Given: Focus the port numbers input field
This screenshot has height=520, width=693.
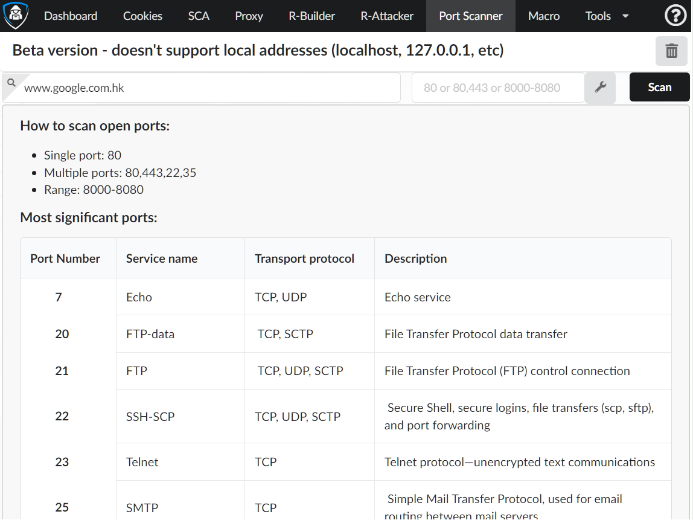Looking at the screenshot, I should click(497, 88).
